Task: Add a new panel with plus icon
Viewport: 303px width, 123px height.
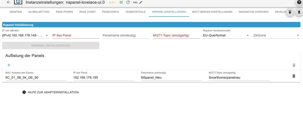Action: (x=9, y=65)
